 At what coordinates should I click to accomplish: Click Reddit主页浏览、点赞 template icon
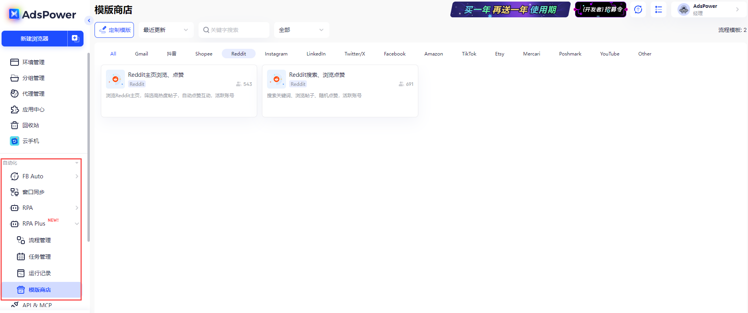115,79
